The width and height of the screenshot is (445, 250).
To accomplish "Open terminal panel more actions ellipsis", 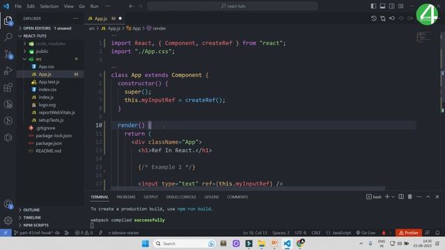I will point(419,197).
